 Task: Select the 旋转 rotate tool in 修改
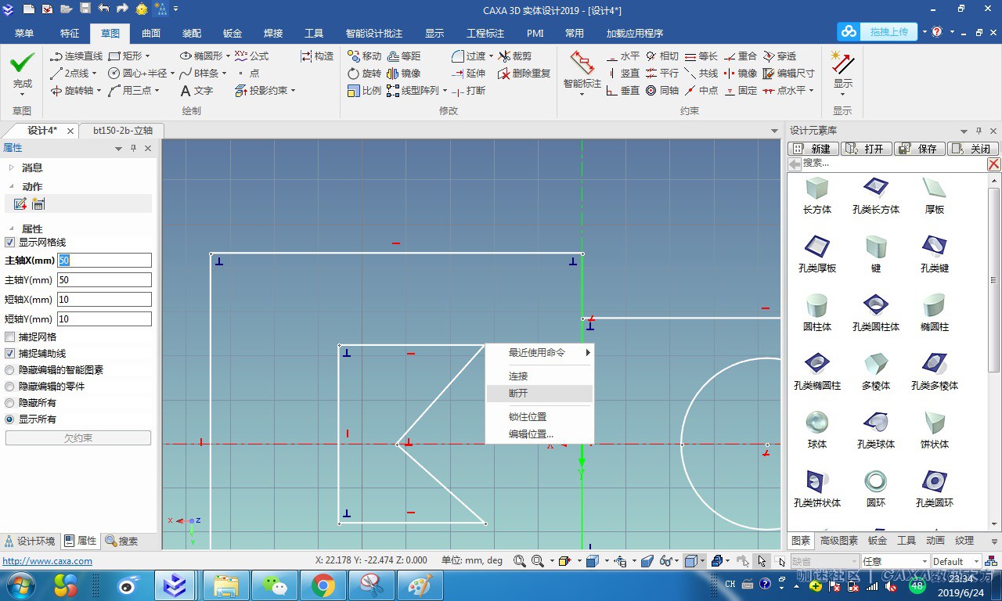[x=364, y=74]
